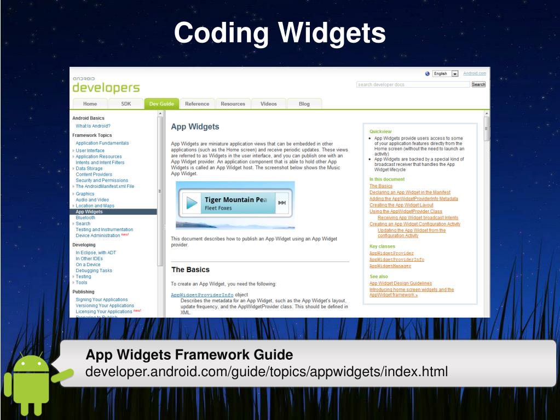
Task: Jump to The Basics in document
Action: (x=380, y=186)
